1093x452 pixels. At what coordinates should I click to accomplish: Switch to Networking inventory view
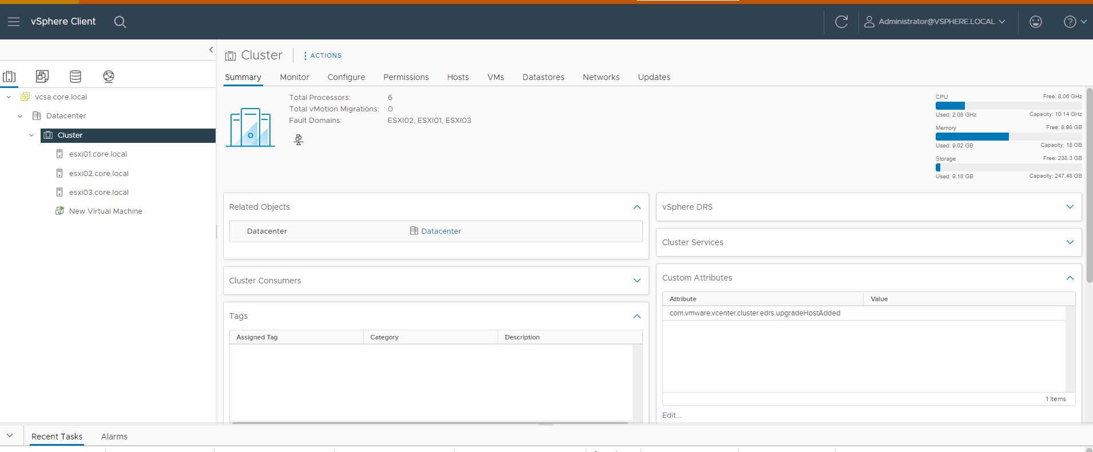[x=109, y=76]
